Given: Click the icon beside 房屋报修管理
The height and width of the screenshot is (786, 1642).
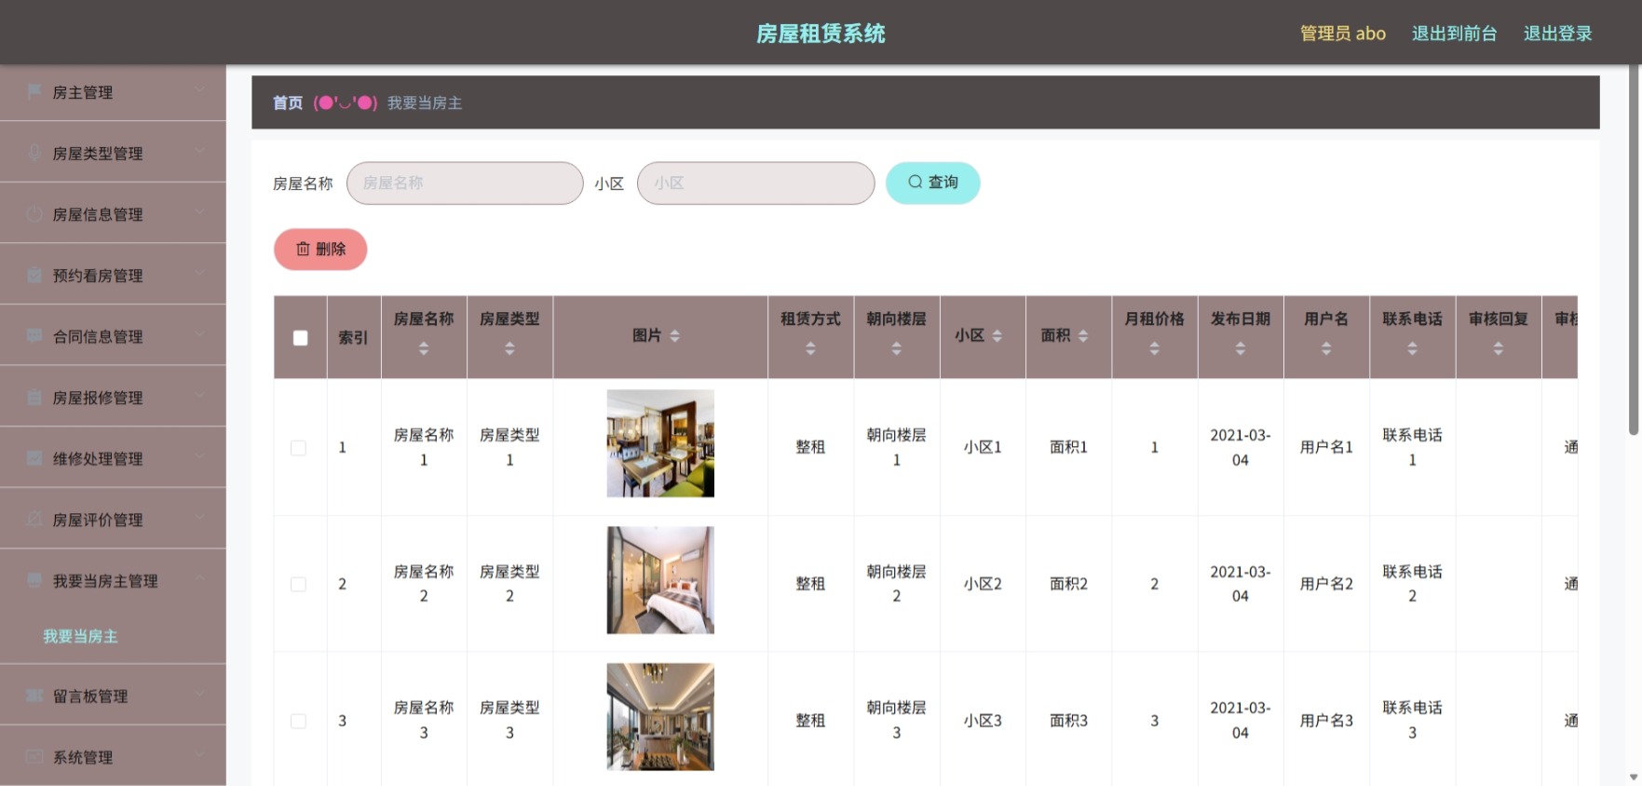Looking at the screenshot, I should tap(34, 398).
